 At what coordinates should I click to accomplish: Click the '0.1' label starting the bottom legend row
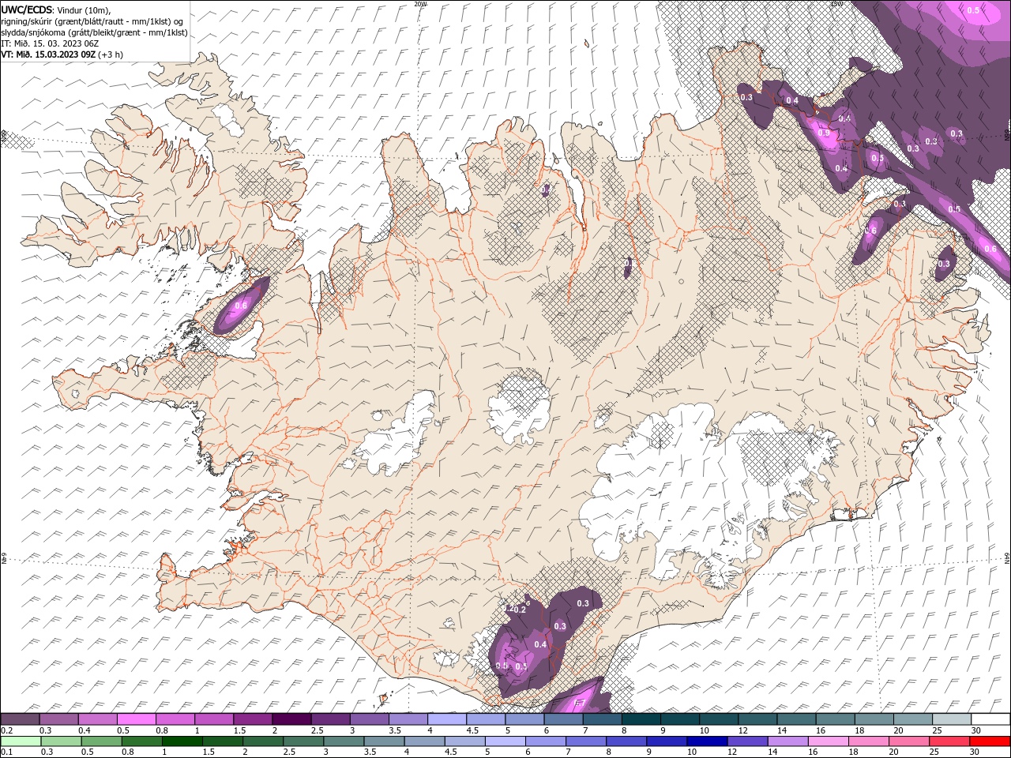coord(7,752)
